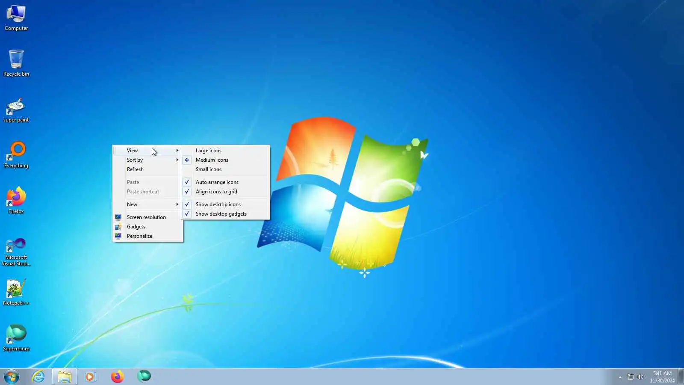Screen dimensions: 684x385
Task: Toggle Show desktop icons
Action: click(226, 204)
